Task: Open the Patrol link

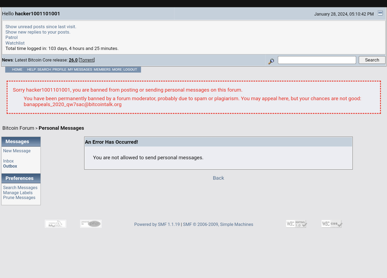Action: 12,37
